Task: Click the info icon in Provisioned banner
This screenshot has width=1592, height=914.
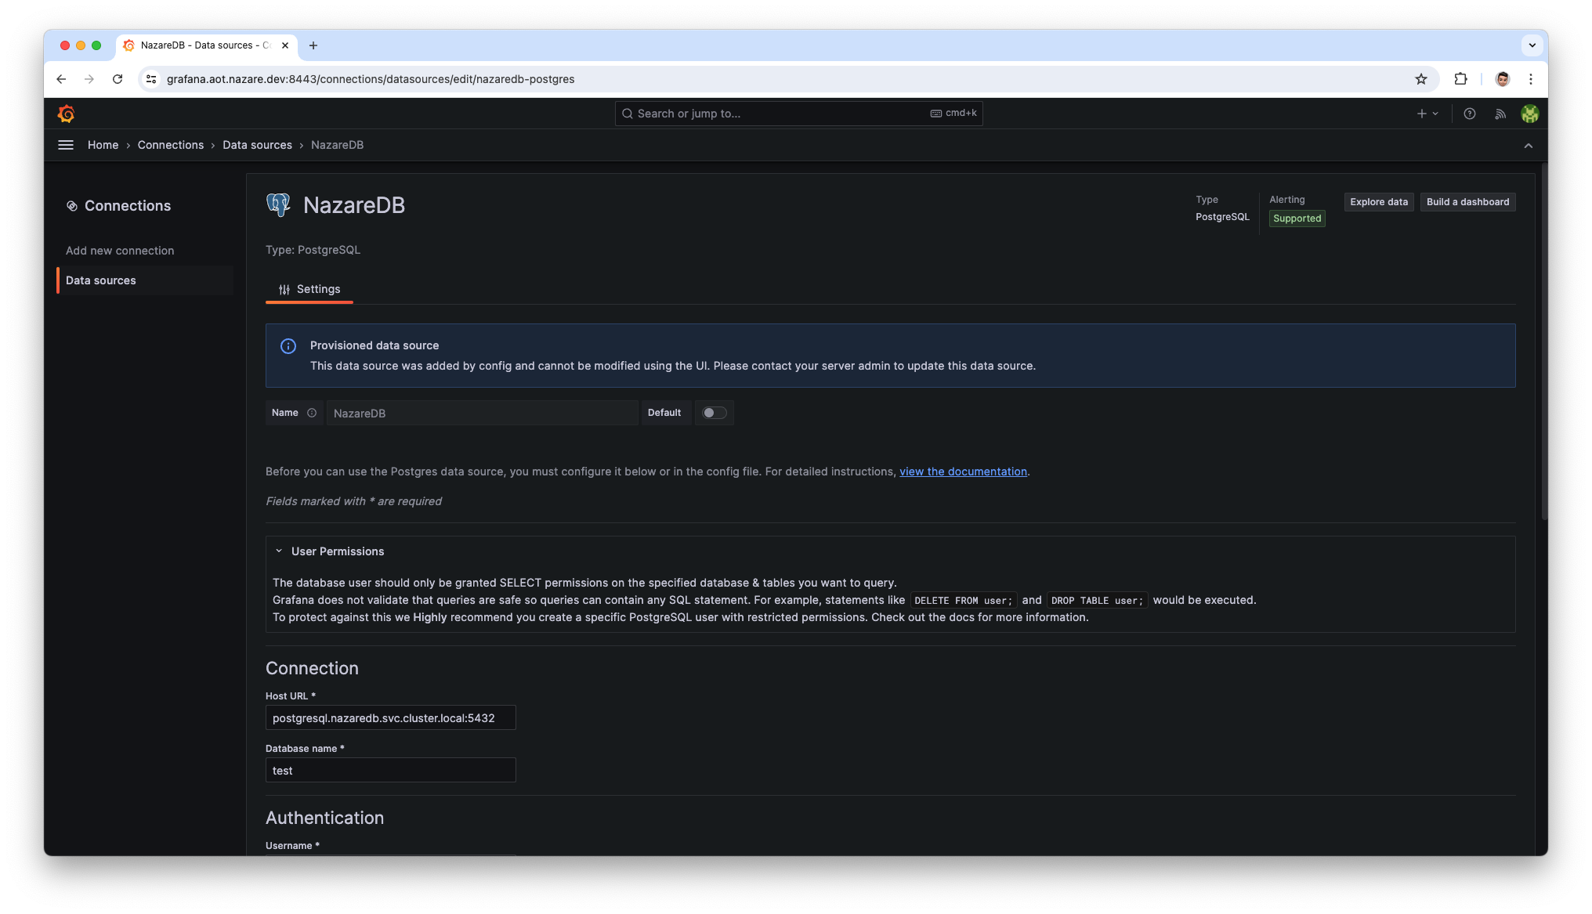Action: coord(288,346)
